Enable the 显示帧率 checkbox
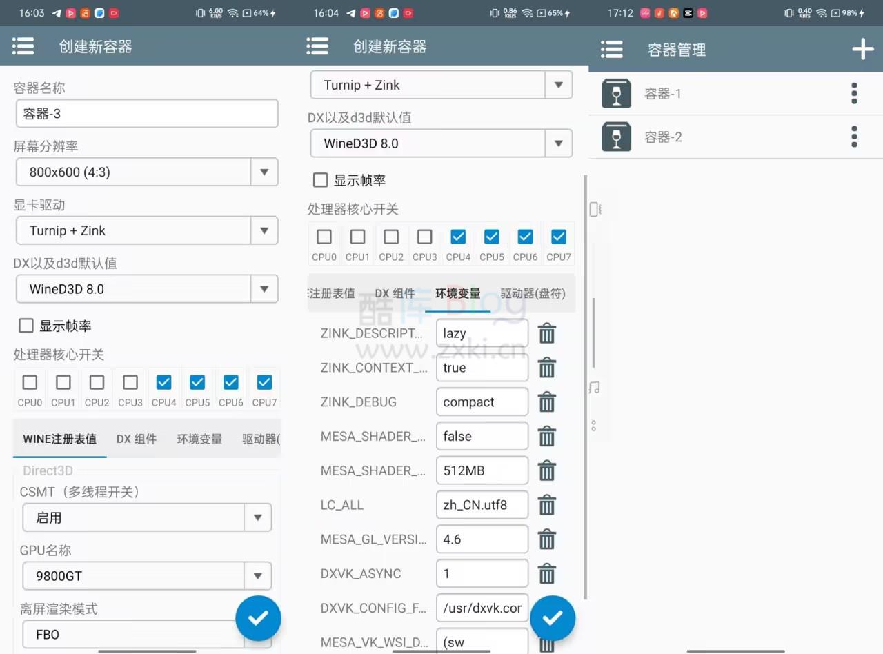The height and width of the screenshot is (654, 883). tap(26, 325)
